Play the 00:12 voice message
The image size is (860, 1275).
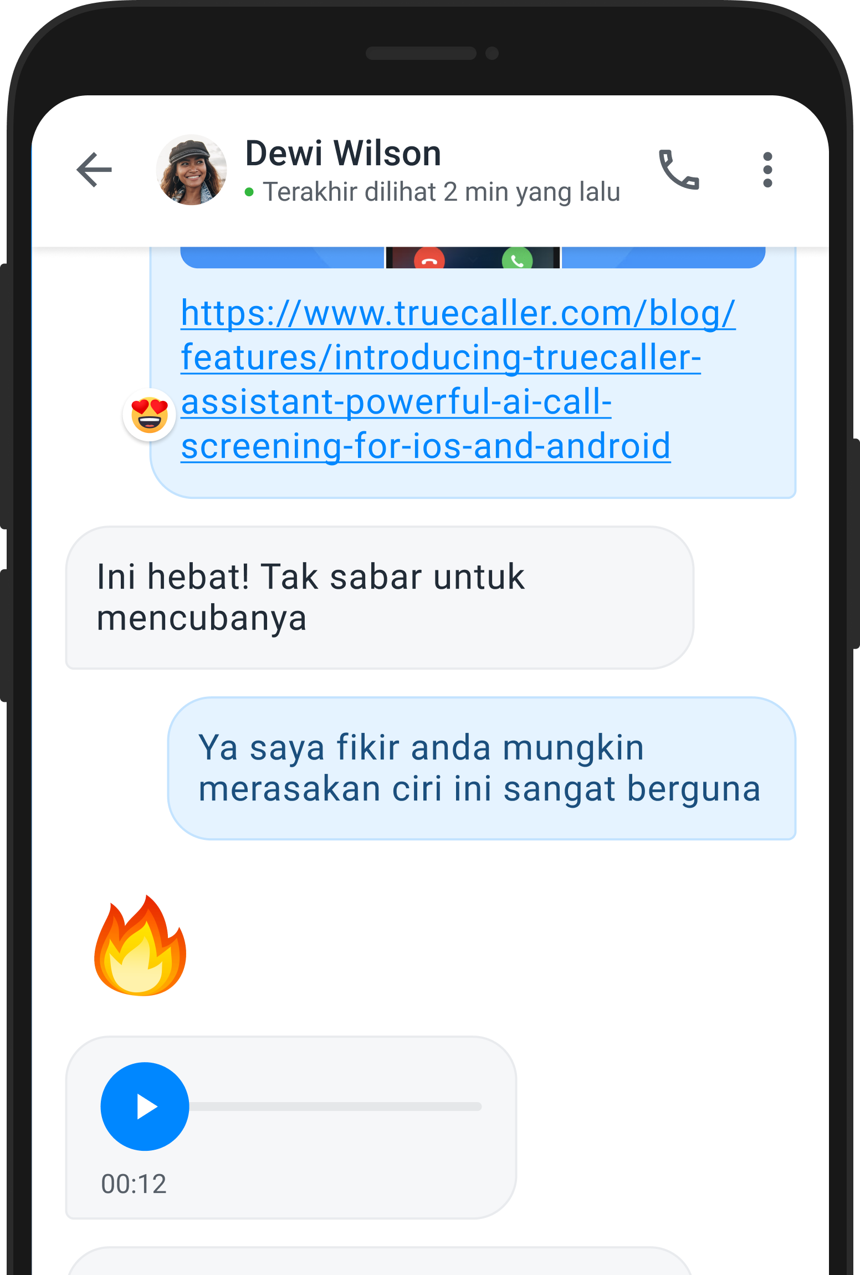point(145,1106)
